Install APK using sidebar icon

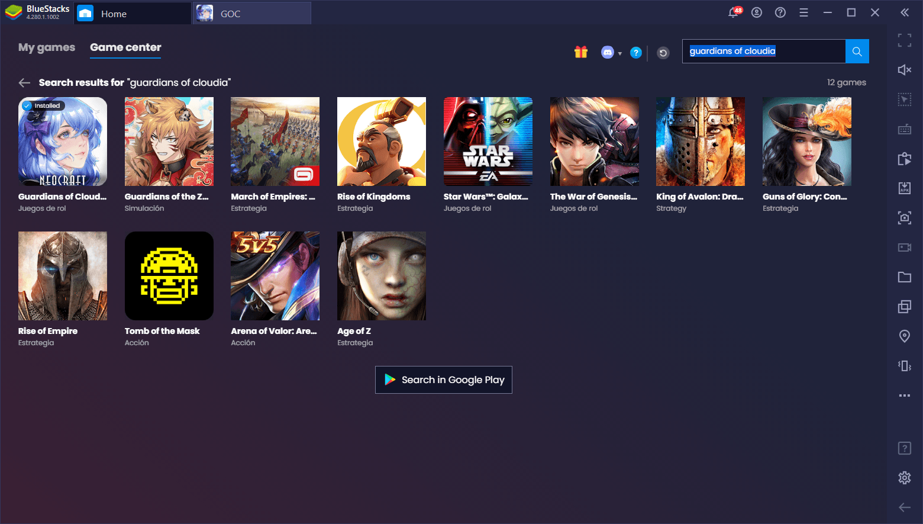click(905, 188)
